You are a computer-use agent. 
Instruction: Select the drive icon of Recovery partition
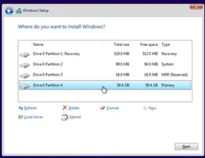click(25, 55)
